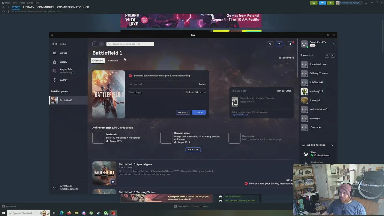384x216 pixels.
Task: Open Steam COMMUNITY tab
Action: 46,7
